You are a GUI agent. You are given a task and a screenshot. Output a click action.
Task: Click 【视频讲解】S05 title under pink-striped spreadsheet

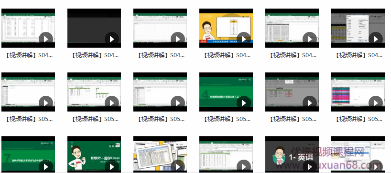pyautogui.click(x=358, y=119)
